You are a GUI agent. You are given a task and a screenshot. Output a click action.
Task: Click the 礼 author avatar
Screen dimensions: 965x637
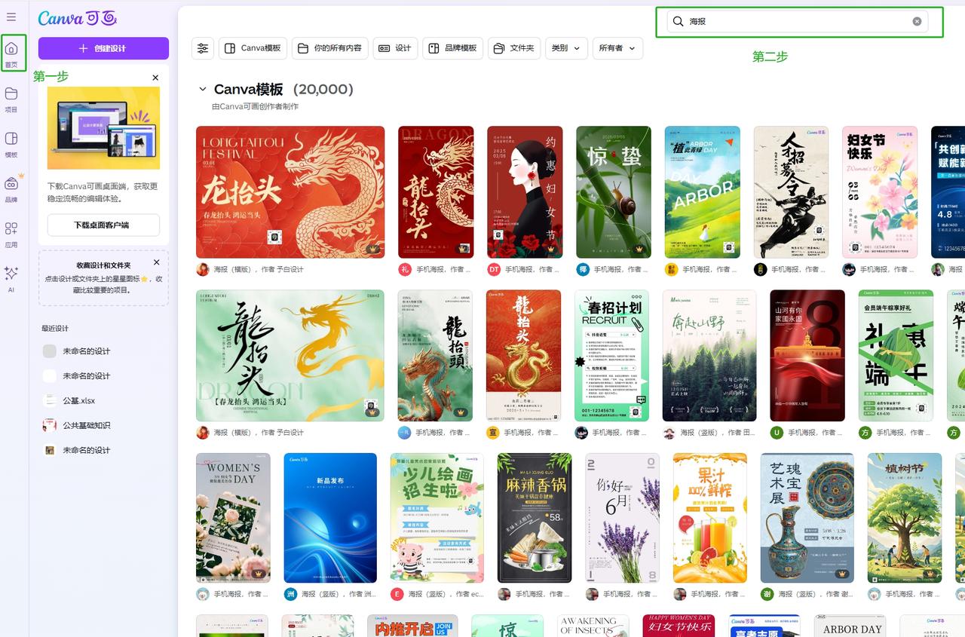click(405, 269)
